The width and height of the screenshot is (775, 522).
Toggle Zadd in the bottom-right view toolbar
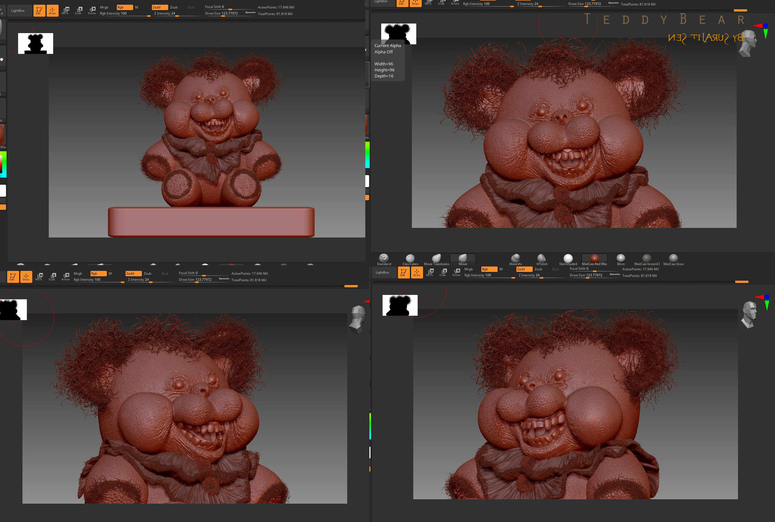pos(524,269)
